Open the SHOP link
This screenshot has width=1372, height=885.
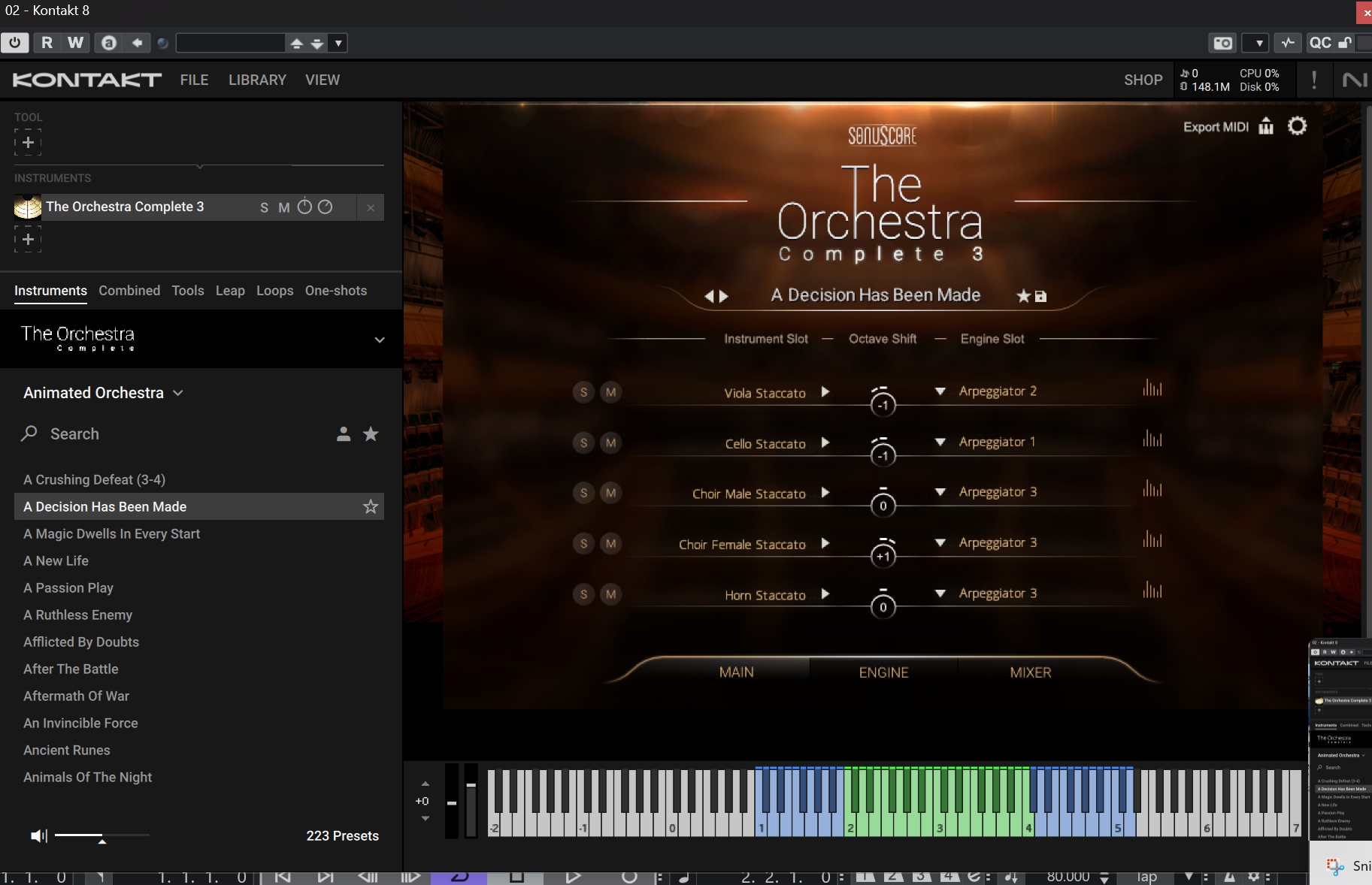(1143, 80)
